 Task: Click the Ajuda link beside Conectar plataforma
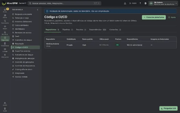[x=172, y=17]
